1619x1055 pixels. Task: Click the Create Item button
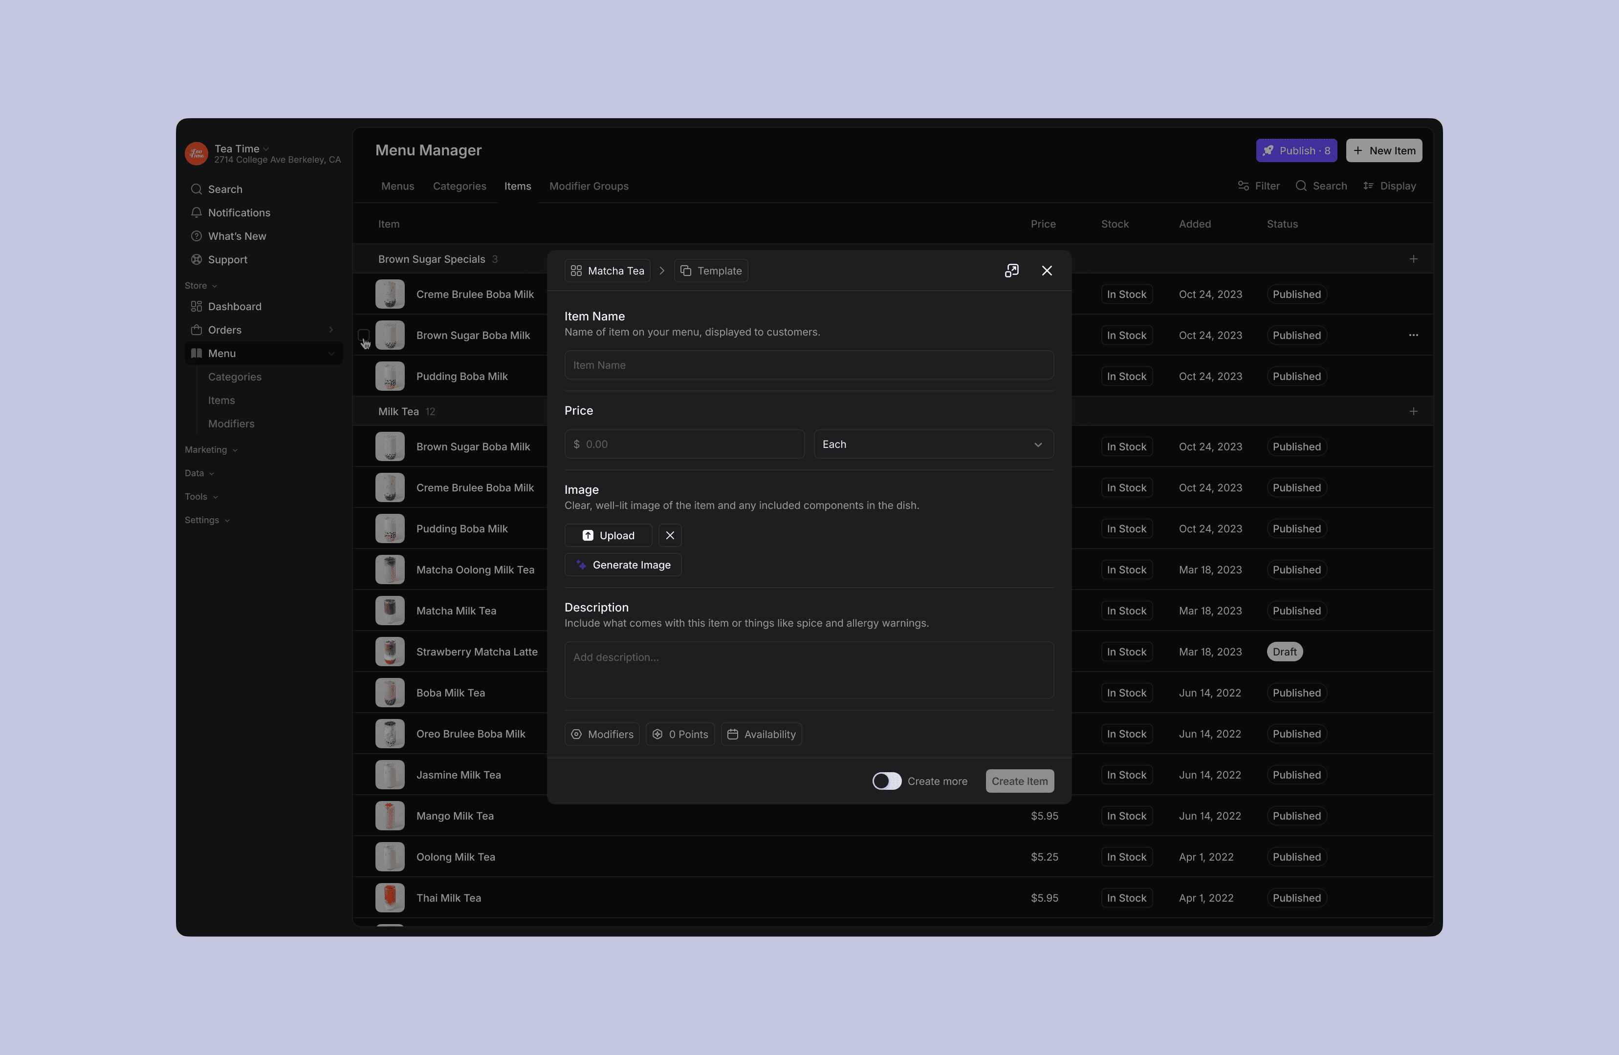tap(1019, 781)
